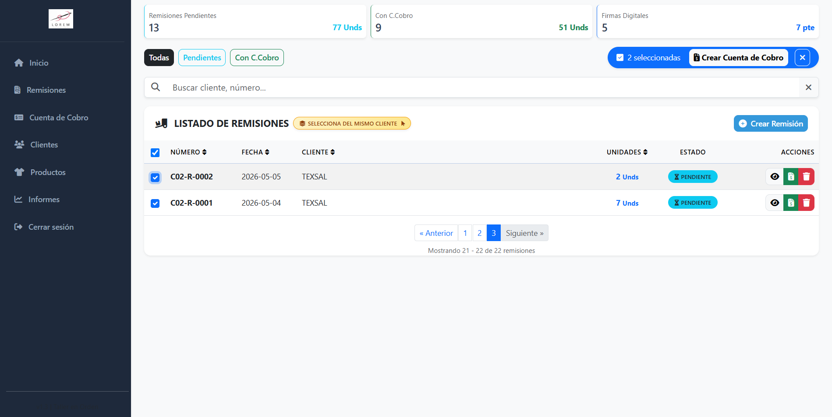View remisión C02-R-0001 with eye icon
832x417 pixels.
[775, 203]
